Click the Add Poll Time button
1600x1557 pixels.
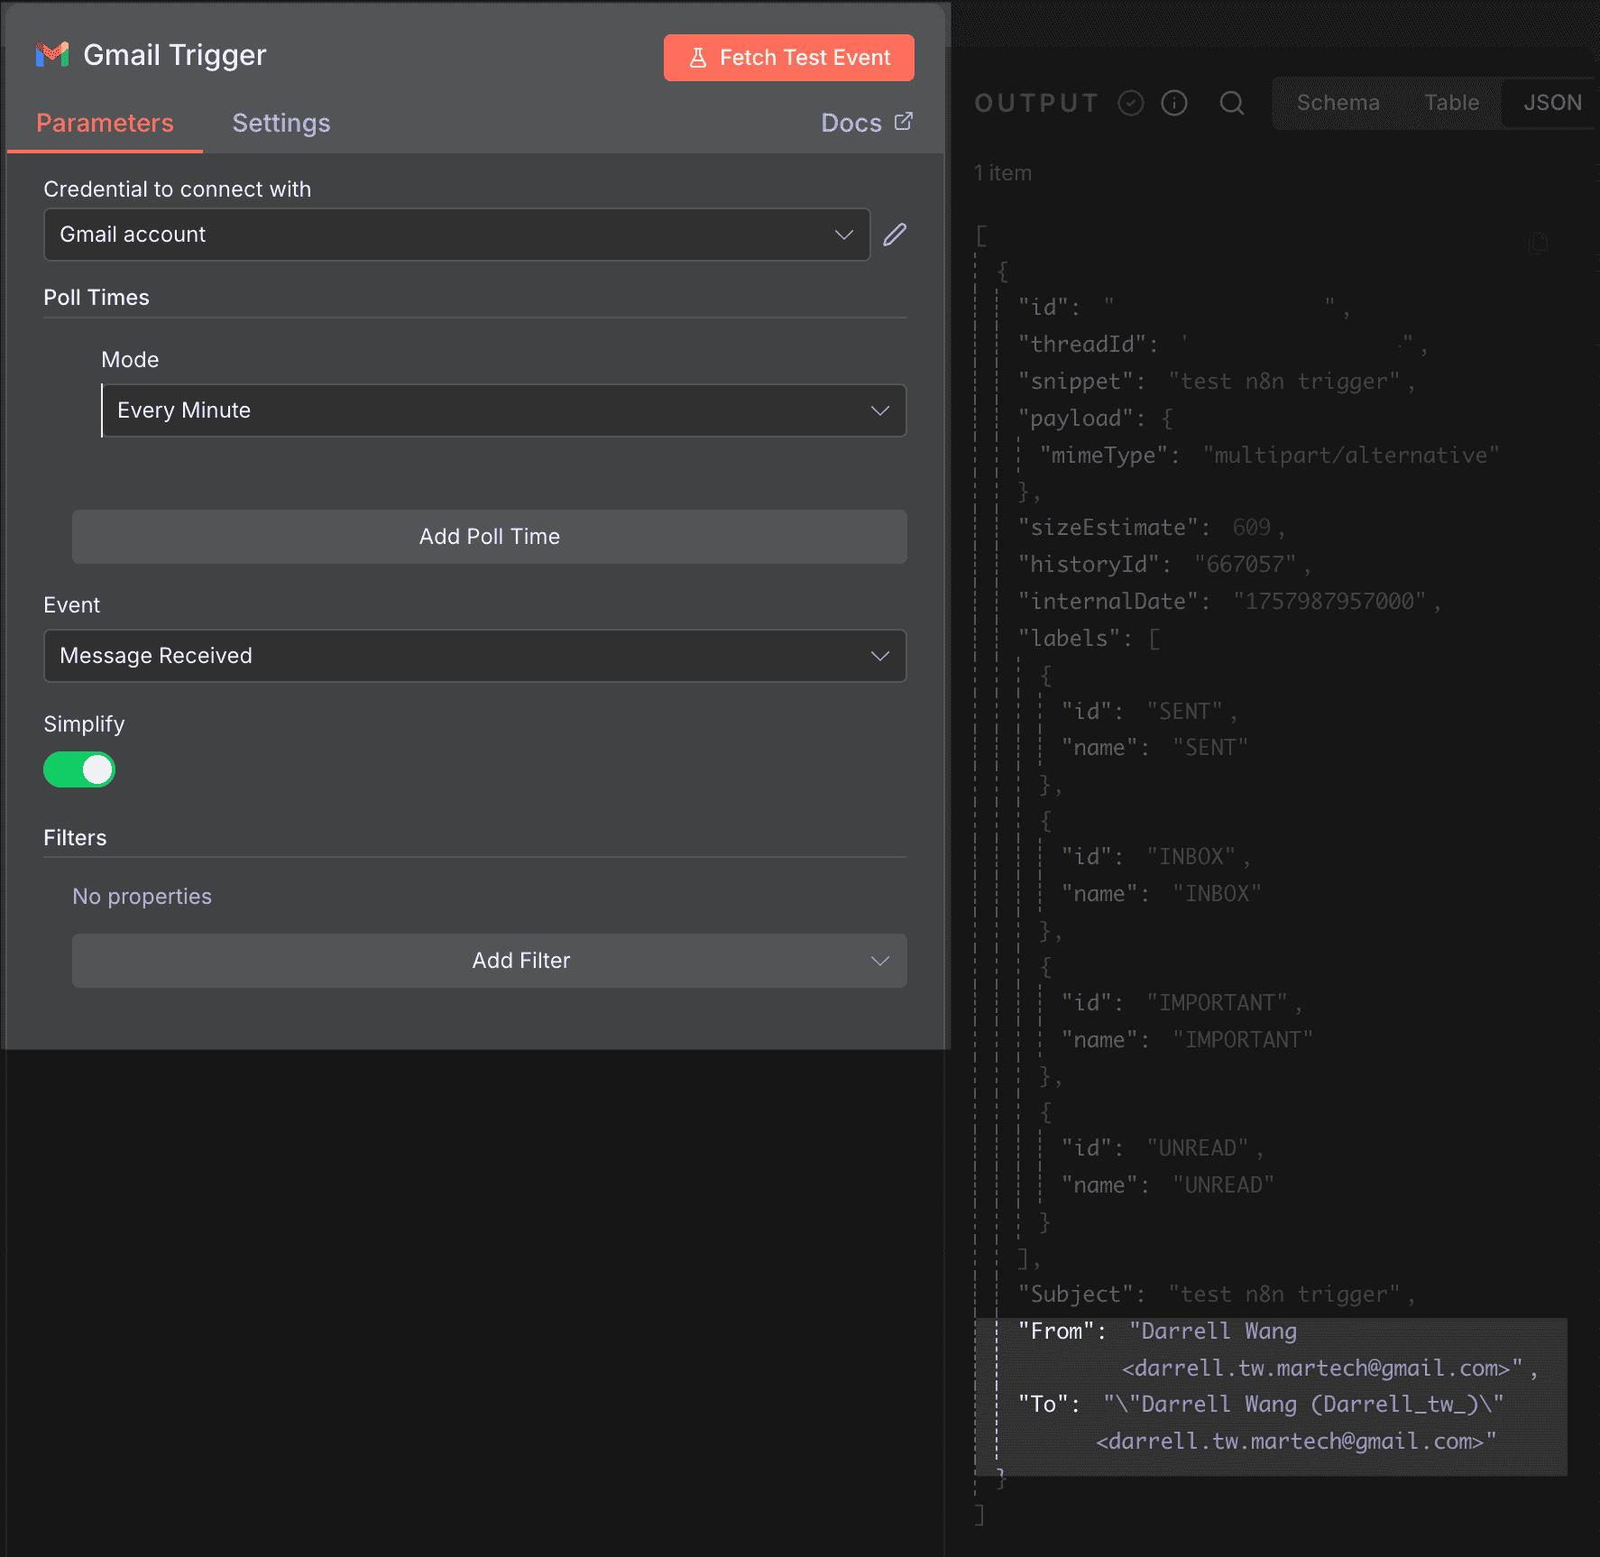tap(489, 536)
